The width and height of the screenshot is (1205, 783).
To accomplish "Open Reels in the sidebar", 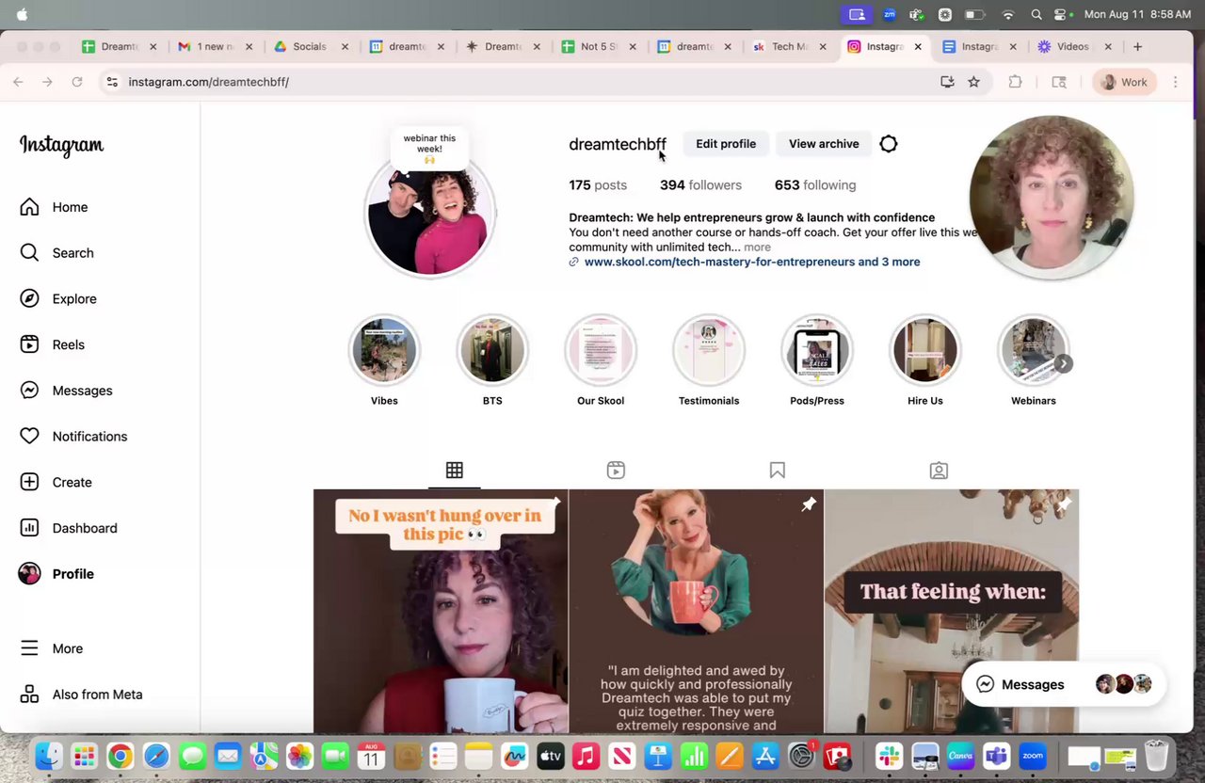I will tap(52, 344).
